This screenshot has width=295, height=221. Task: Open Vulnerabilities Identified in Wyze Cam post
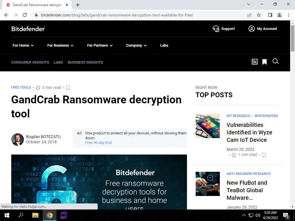(249, 132)
